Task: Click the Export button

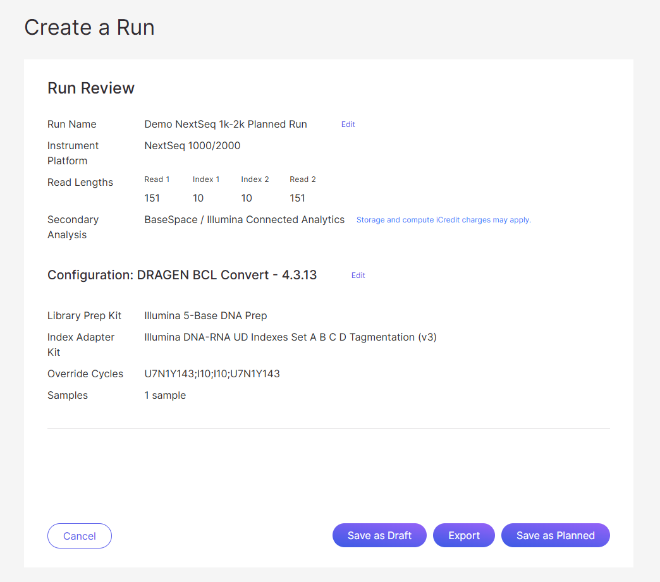Action: coord(464,536)
